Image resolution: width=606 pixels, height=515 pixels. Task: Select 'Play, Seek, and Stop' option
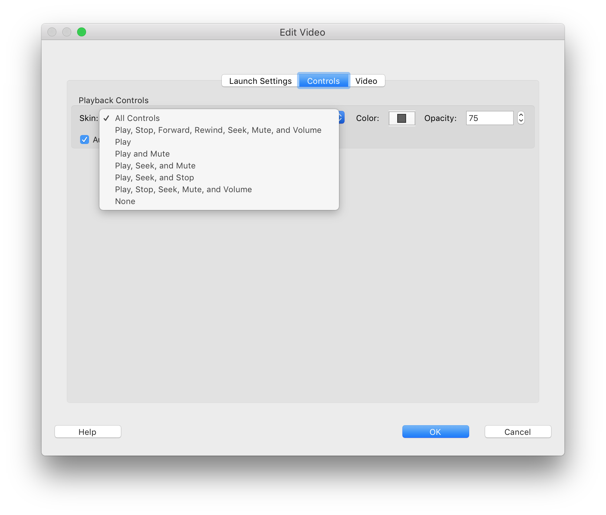tap(154, 178)
